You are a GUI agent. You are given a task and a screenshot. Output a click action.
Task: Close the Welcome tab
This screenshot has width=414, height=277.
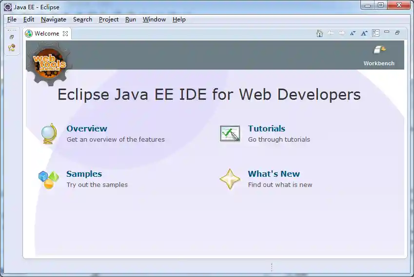[65, 34]
